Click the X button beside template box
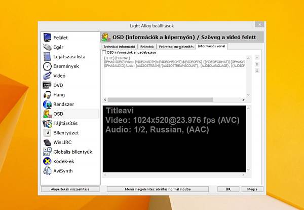Viewport: 304px width, 210px height. coord(257,71)
